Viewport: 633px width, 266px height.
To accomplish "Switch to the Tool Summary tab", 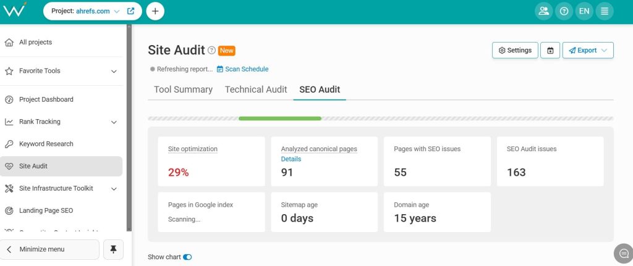I will coord(183,89).
